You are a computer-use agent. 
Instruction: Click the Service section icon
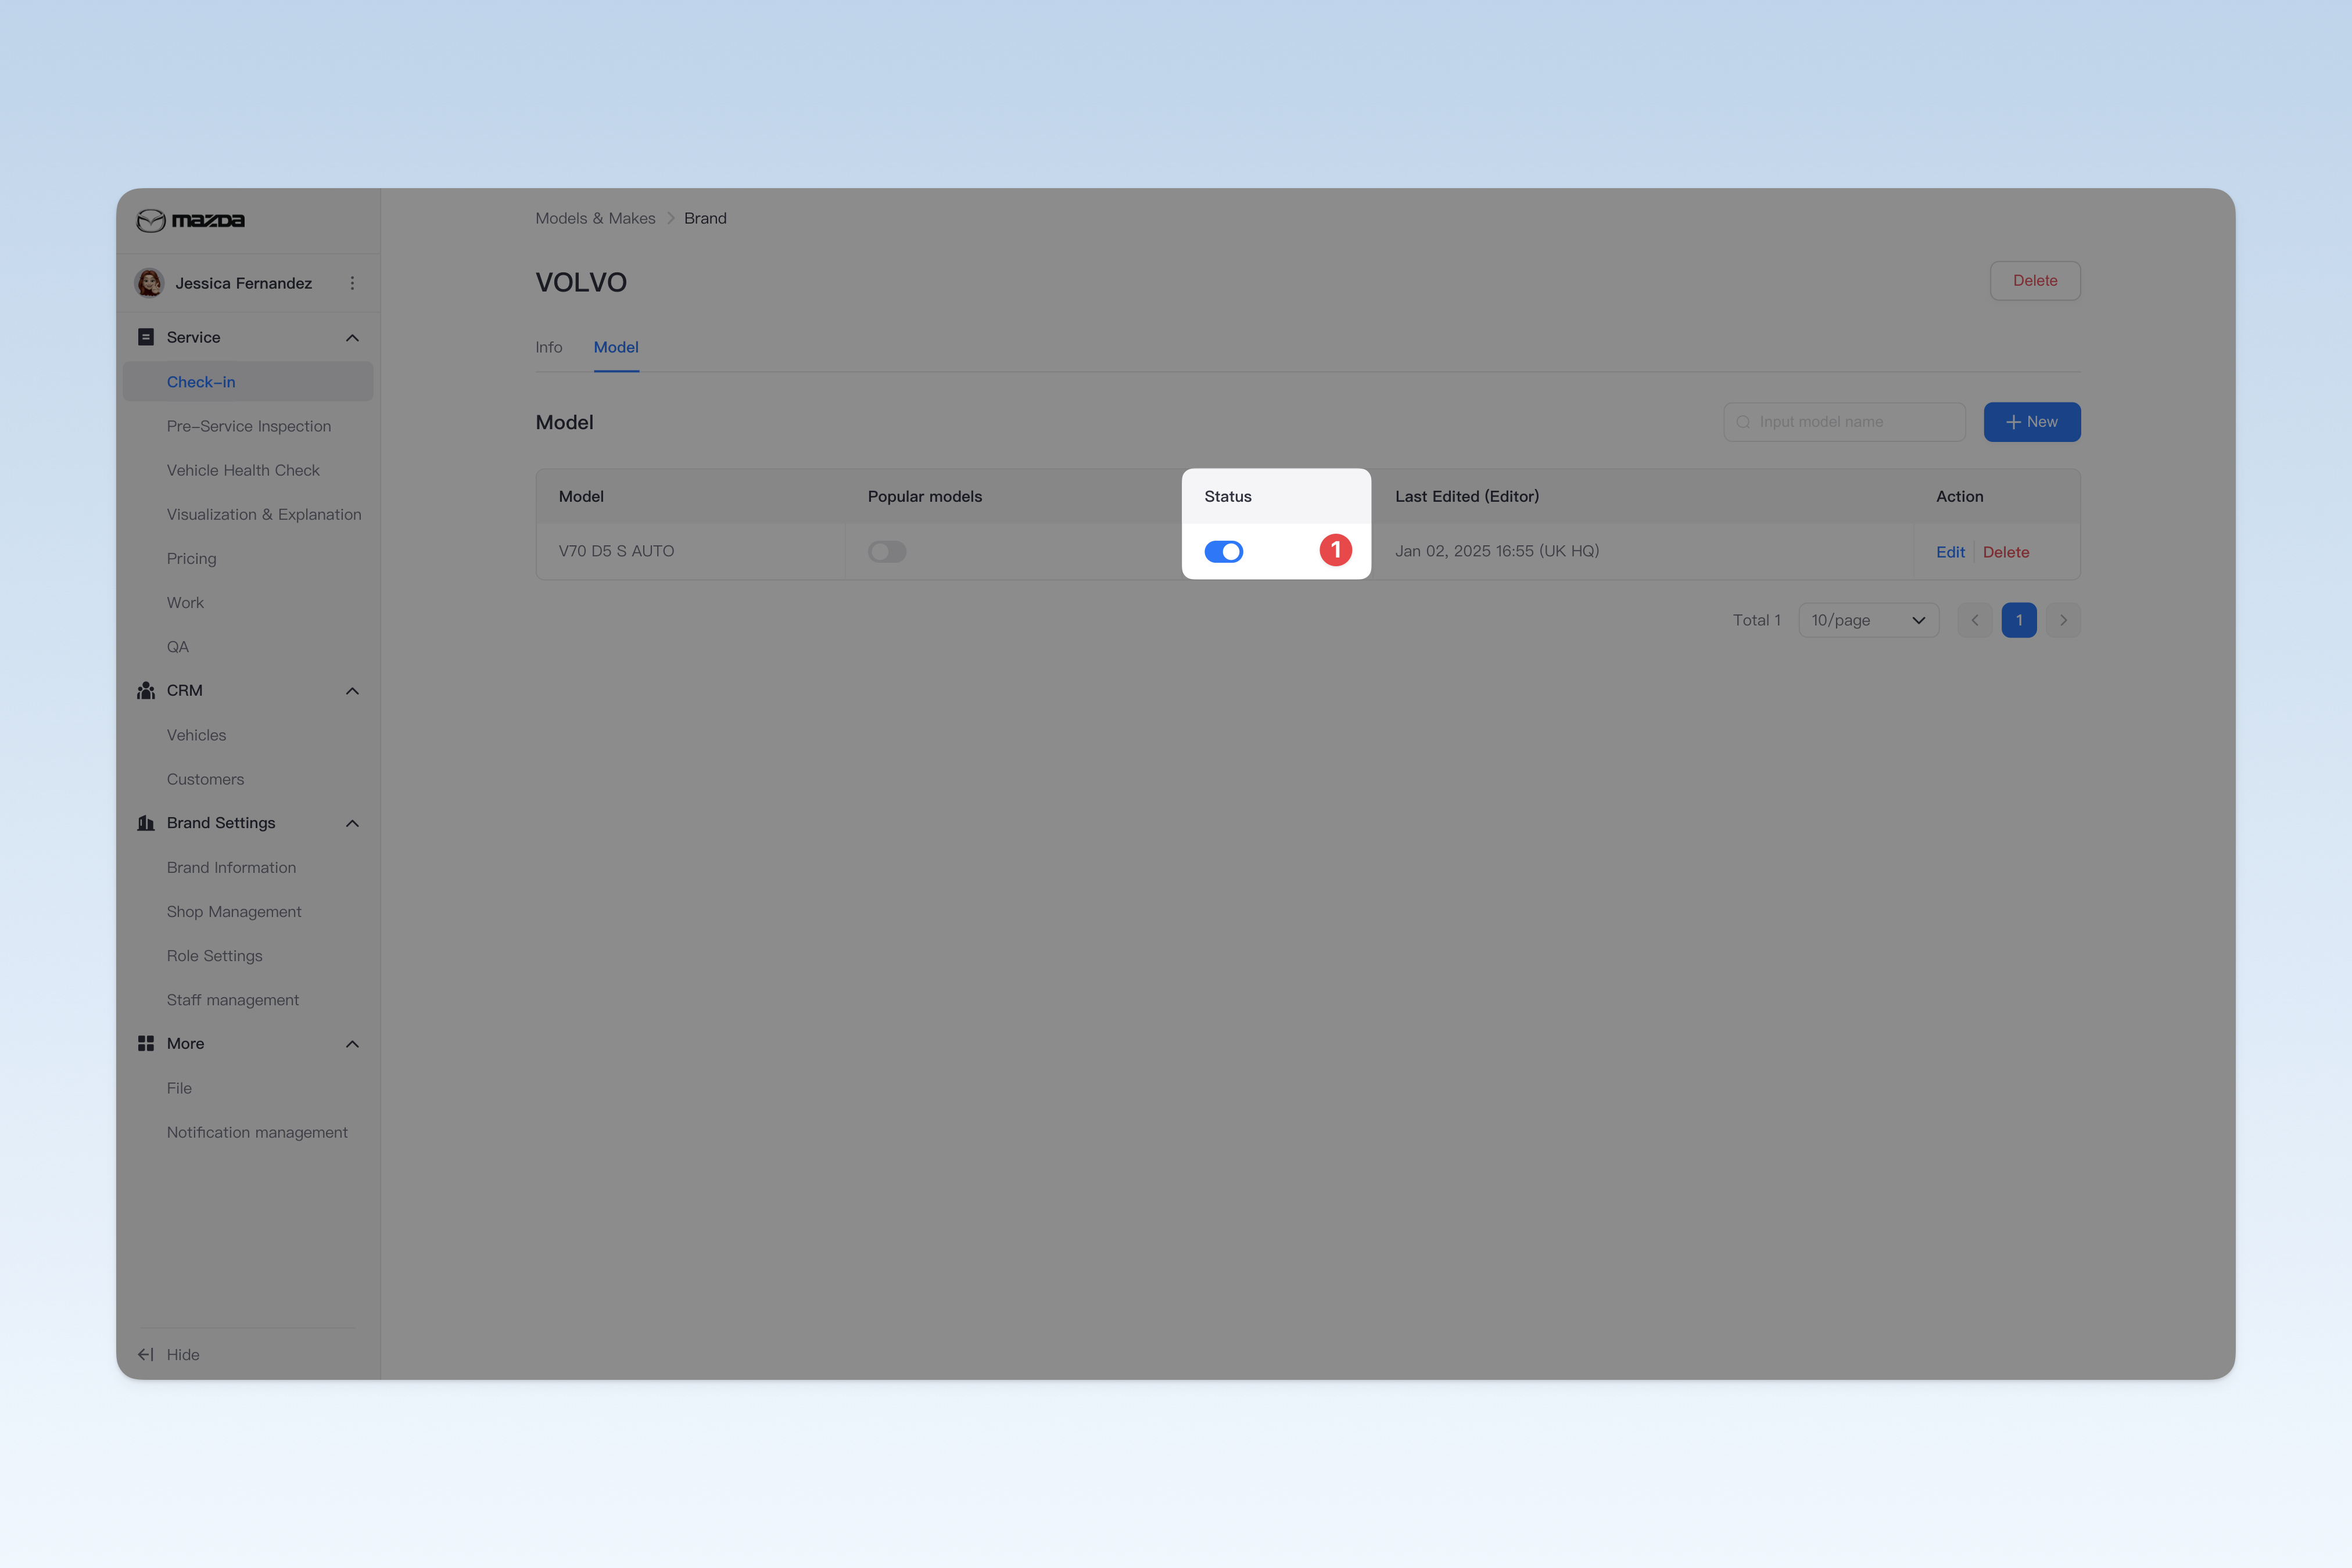pyautogui.click(x=146, y=337)
